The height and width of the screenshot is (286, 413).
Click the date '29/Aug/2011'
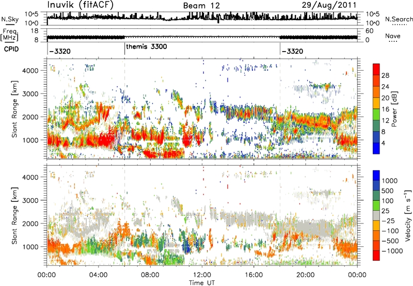[329, 5]
